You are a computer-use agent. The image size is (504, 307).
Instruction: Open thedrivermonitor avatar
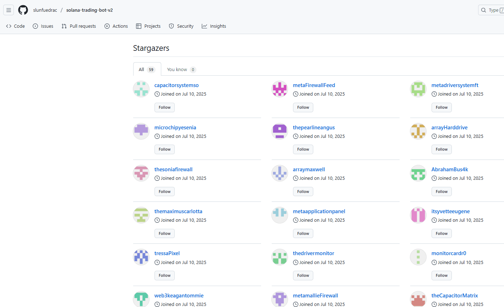point(280,257)
